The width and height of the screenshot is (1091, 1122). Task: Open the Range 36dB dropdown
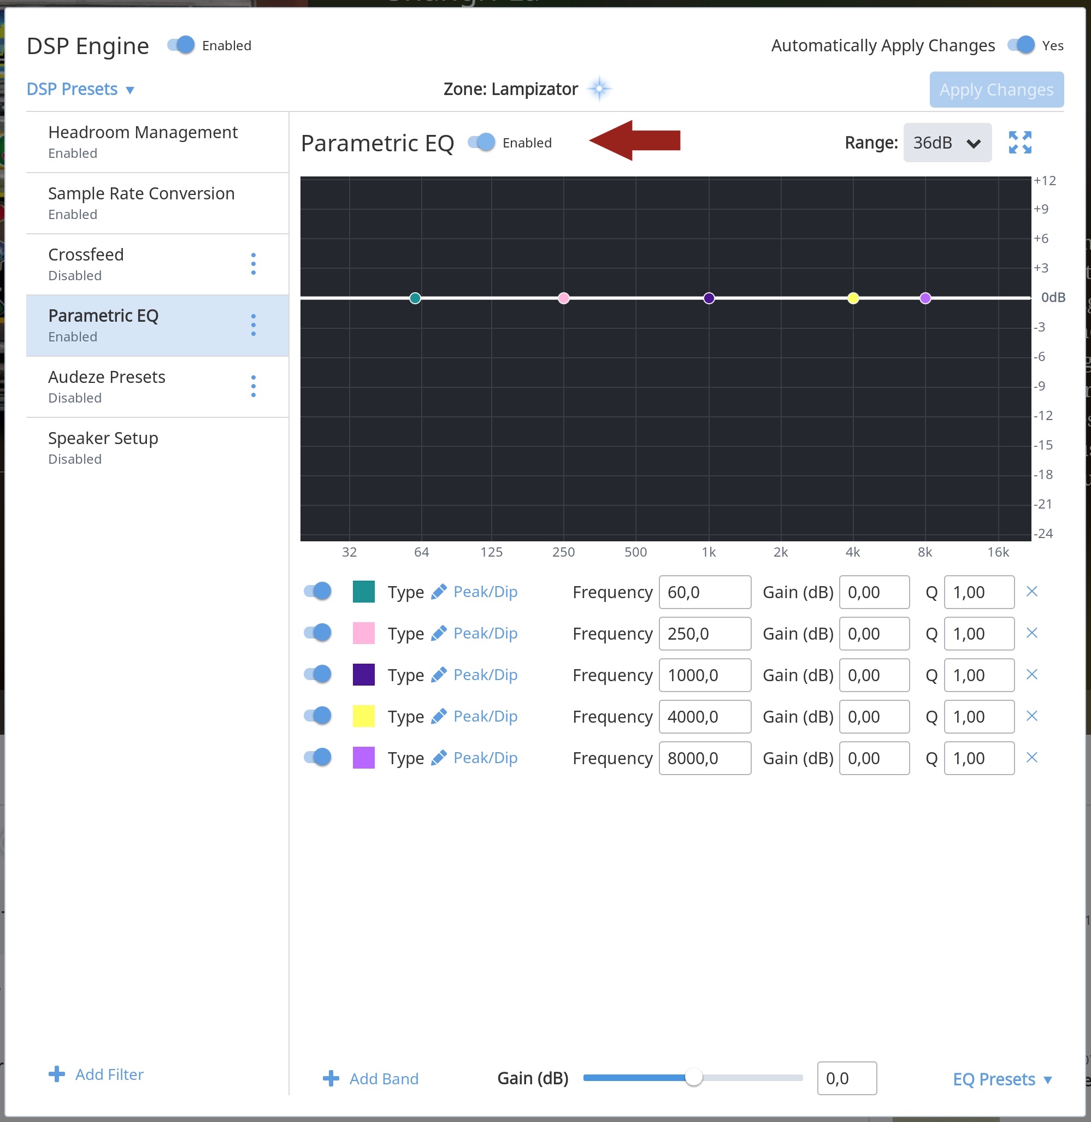pyautogui.click(x=947, y=143)
